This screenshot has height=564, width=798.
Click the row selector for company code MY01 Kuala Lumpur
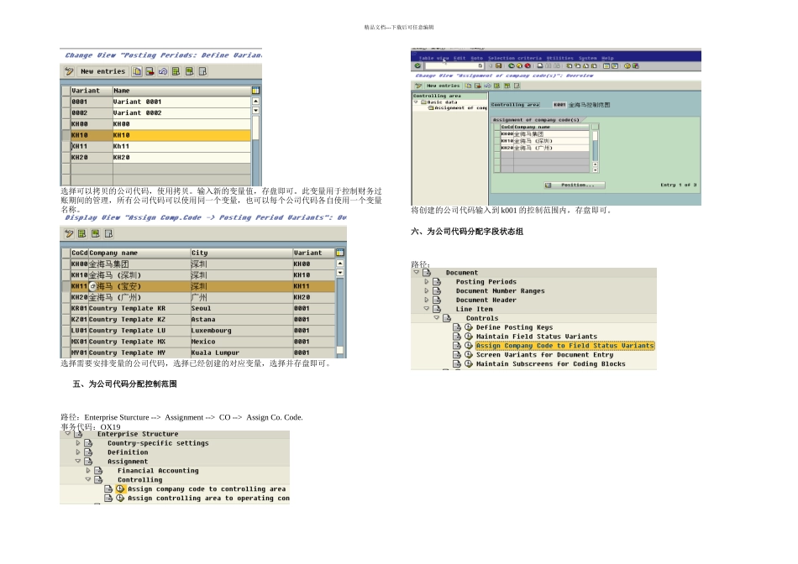tap(66, 353)
